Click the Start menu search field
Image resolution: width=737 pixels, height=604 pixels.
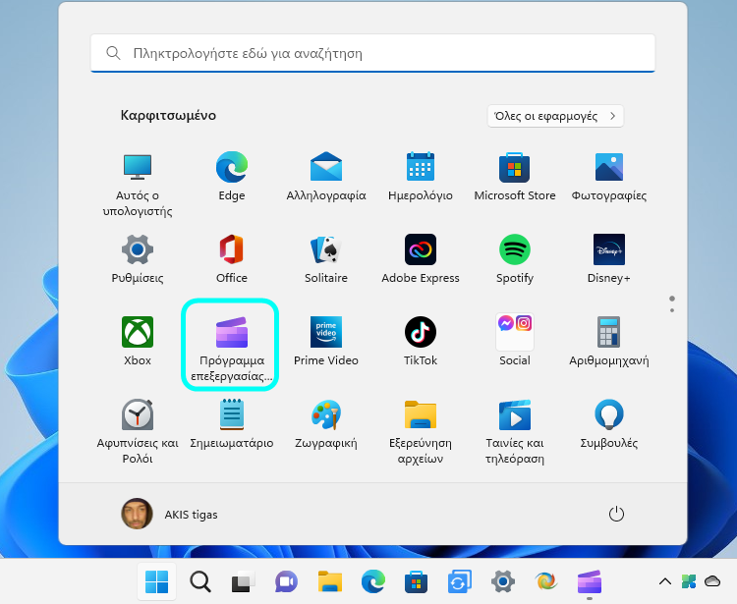(372, 53)
